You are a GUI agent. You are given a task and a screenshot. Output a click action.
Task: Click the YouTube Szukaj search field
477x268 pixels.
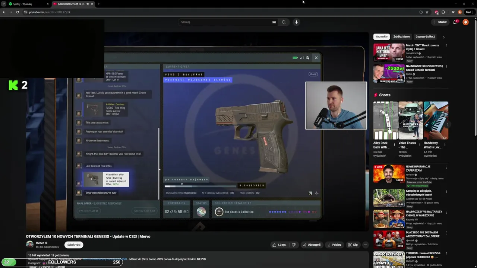pyautogui.click(x=225, y=22)
